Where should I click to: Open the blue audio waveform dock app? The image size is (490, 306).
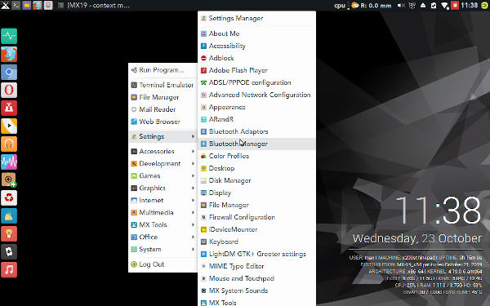tap(9, 162)
